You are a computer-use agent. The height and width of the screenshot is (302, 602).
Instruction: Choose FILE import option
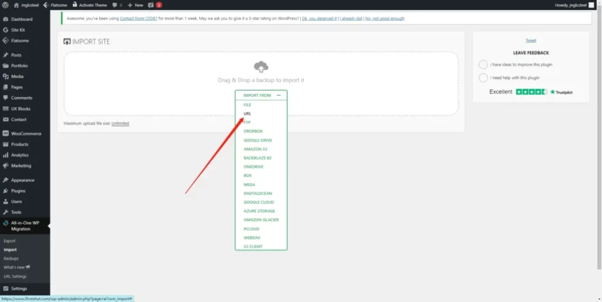tap(247, 105)
